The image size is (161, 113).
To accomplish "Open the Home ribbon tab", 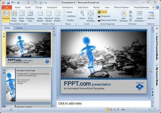I will [x=17, y=7].
